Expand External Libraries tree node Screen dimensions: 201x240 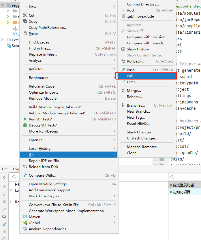(x=2, y=40)
